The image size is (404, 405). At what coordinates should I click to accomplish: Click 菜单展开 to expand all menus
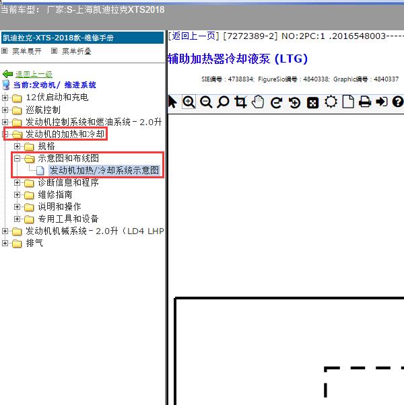27,51
